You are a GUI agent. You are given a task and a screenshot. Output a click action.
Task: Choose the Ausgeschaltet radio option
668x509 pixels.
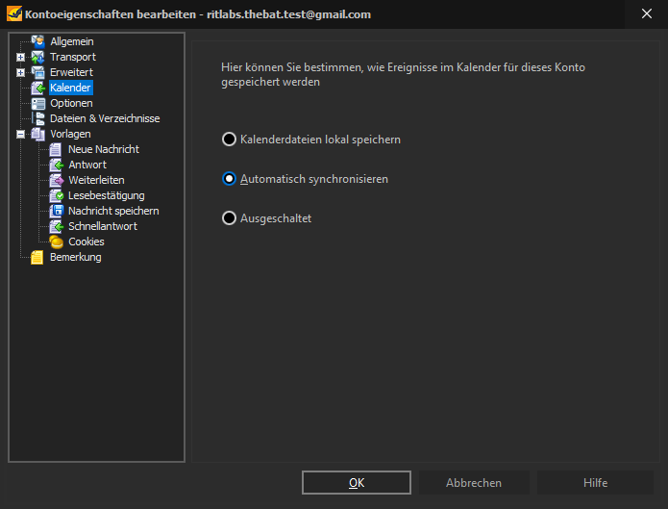point(229,218)
